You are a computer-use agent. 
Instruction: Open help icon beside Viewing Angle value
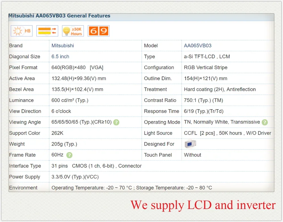[116, 122]
